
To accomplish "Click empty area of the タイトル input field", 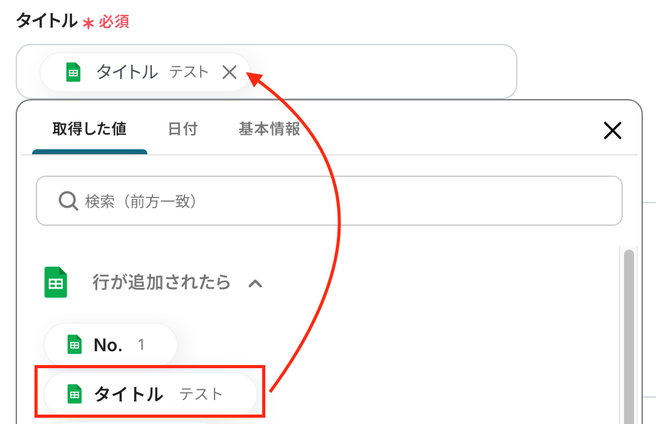I will point(389,72).
